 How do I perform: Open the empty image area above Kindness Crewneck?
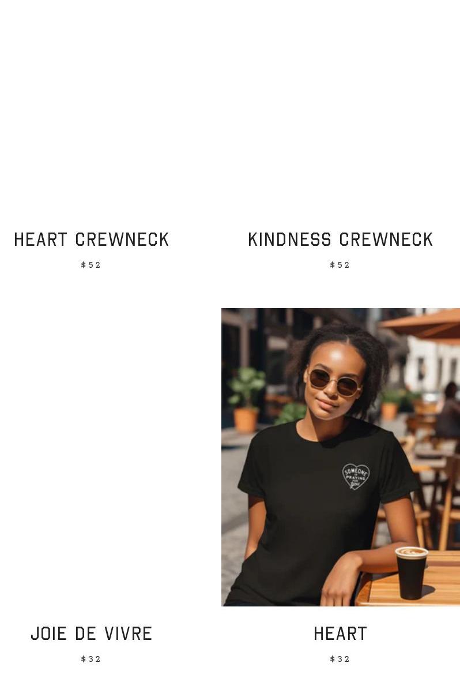pos(340,108)
